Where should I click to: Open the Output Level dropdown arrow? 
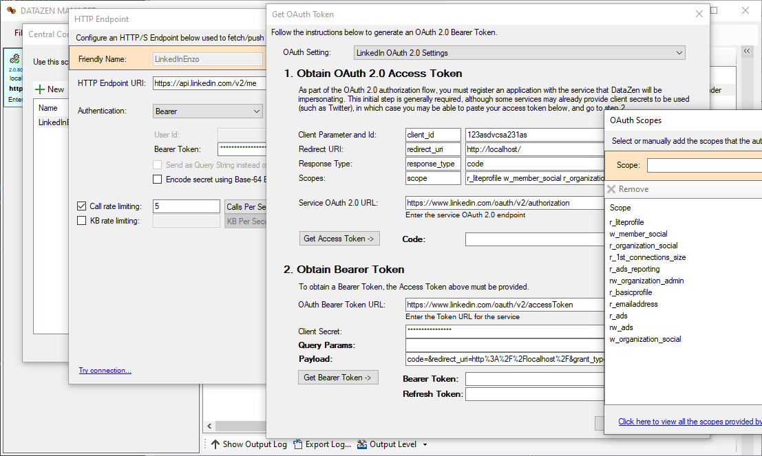425,444
